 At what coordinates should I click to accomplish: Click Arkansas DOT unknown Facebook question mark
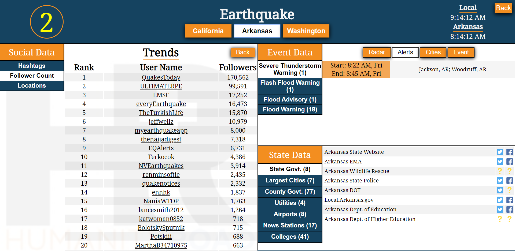[509, 190]
